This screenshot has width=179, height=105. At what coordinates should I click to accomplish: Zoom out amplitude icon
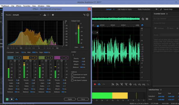pos(117,85)
